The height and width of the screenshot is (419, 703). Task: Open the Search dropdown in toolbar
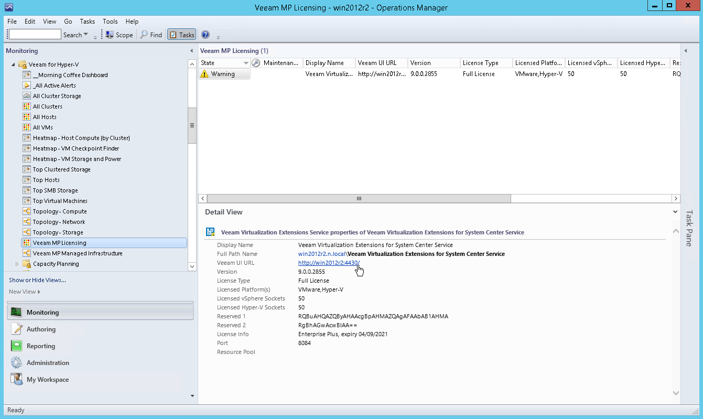pyautogui.click(x=75, y=35)
